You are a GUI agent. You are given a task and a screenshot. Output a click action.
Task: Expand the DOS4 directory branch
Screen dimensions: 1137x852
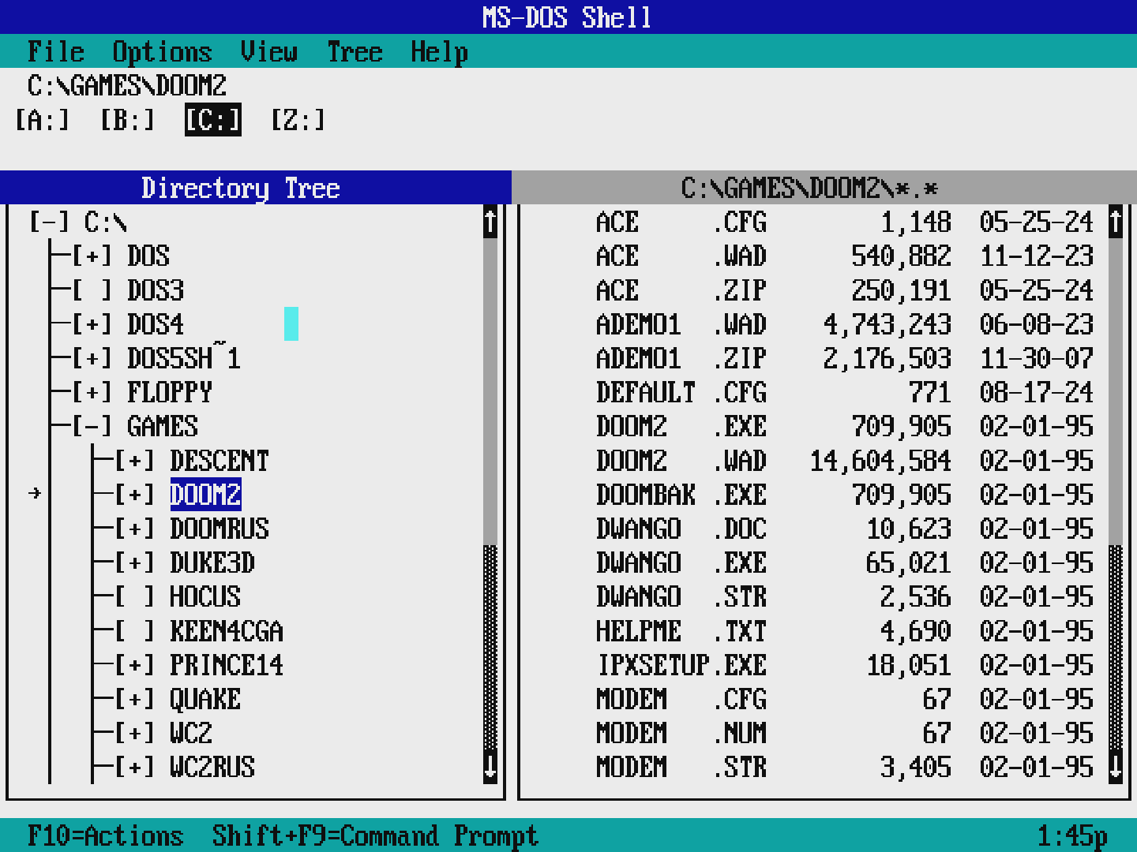tap(92, 324)
